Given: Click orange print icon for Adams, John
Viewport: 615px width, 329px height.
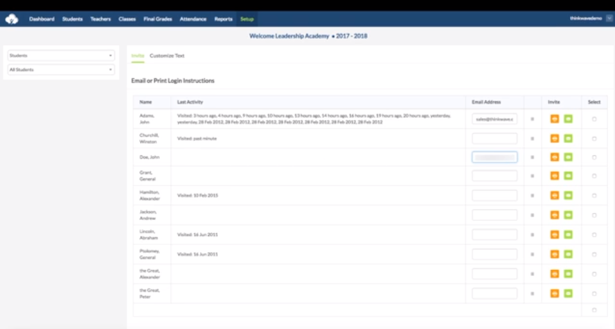Looking at the screenshot, I should [555, 119].
